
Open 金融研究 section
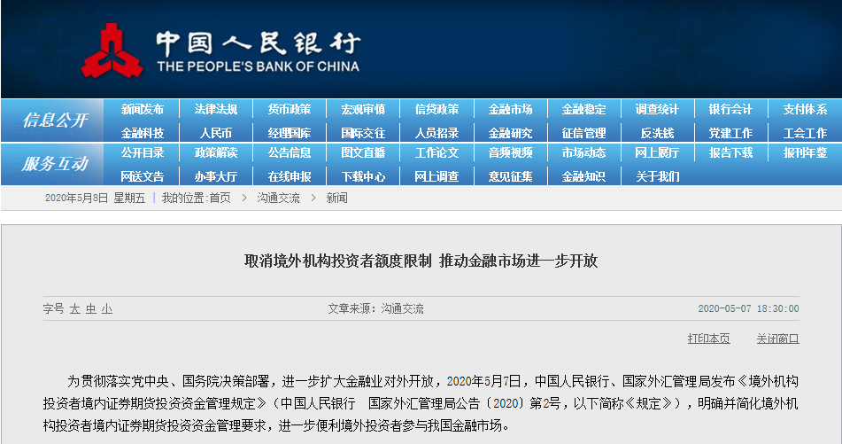pyautogui.click(x=510, y=133)
